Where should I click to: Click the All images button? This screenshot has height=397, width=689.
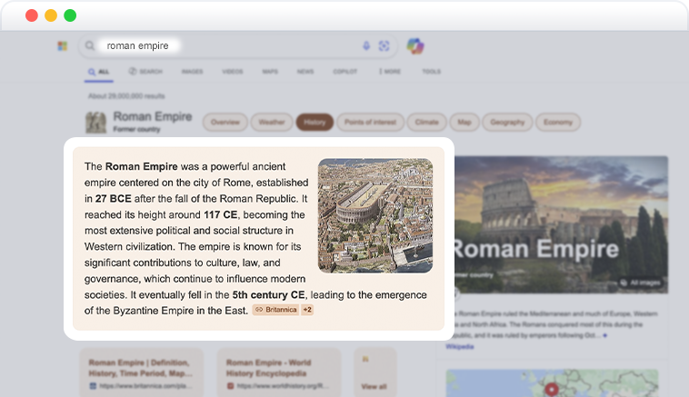coord(640,283)
